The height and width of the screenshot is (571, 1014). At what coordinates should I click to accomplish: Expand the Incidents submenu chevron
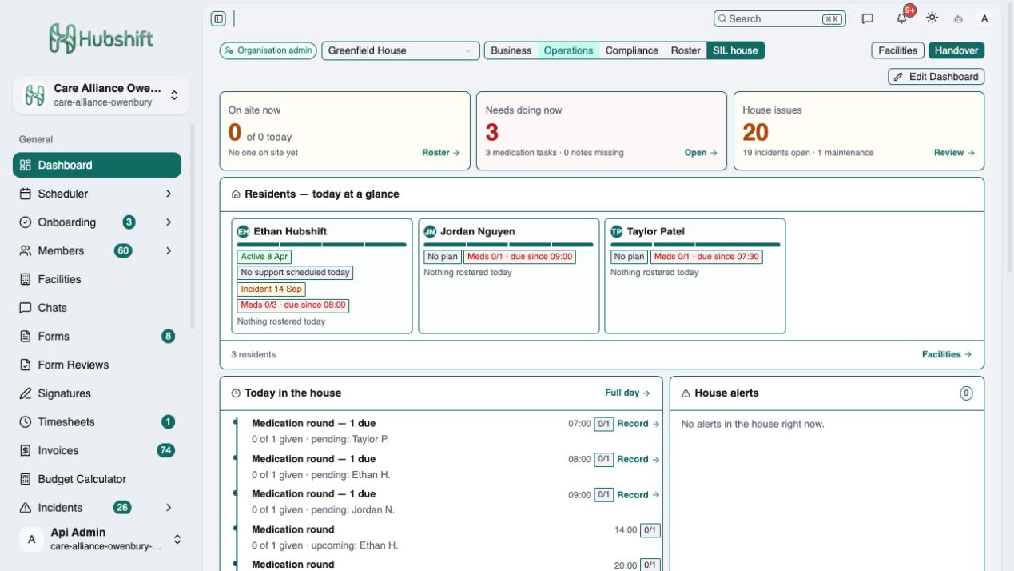click(x=169, y=508)
